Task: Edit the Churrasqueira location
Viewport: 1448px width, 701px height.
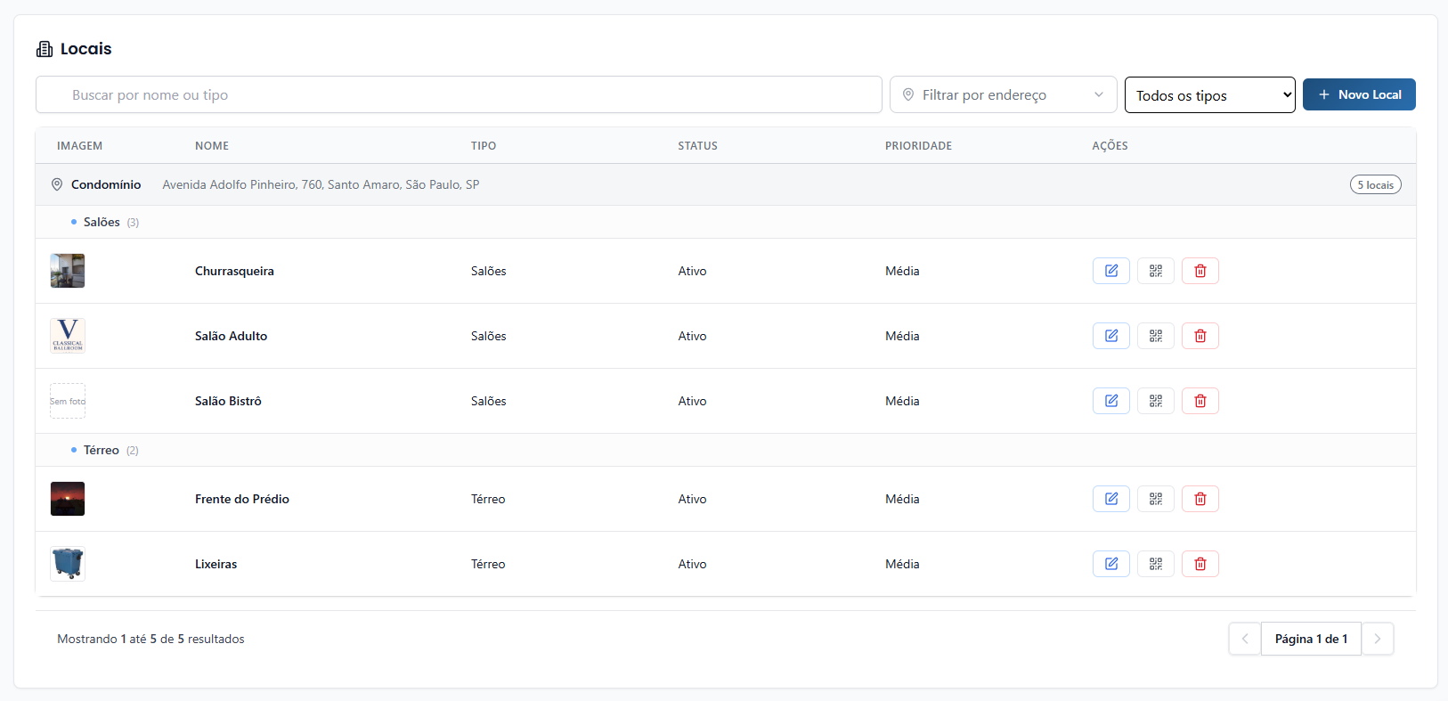Action: pos(1110,271)
